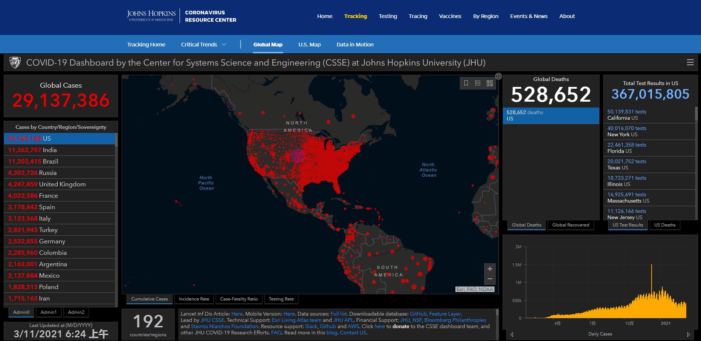Select France in the cases list

[x=59, y=196]
